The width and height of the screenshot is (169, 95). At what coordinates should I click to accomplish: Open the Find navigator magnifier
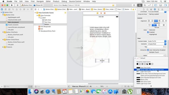(x=13, y=9)
